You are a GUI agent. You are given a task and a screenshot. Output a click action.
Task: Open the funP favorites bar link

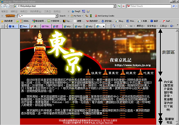[167, 21]
